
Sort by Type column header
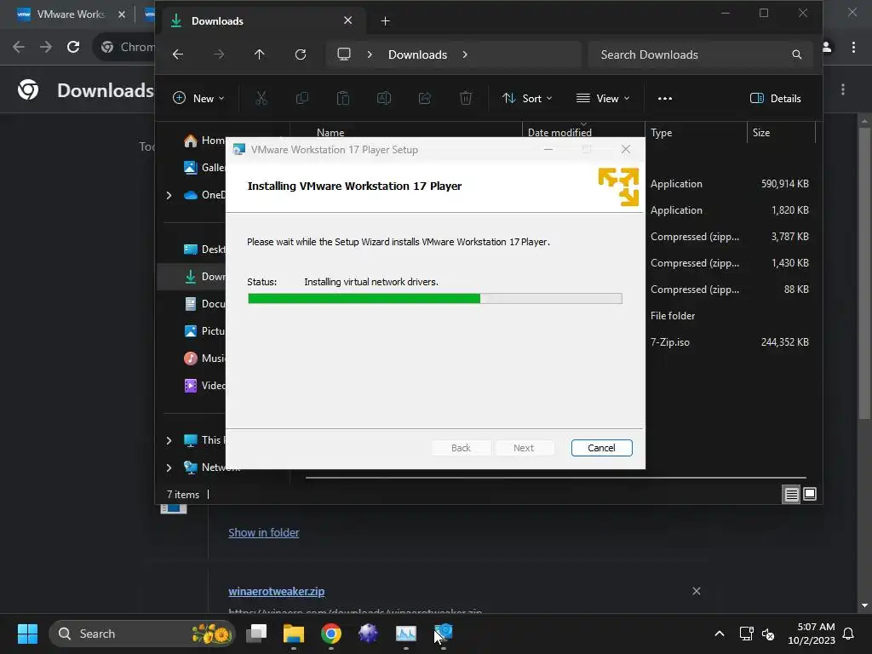661,132
